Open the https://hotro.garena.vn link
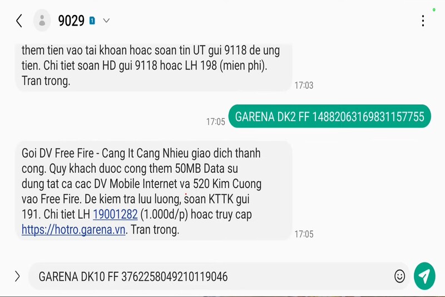 pyautogui.click(x=73, y=230)
